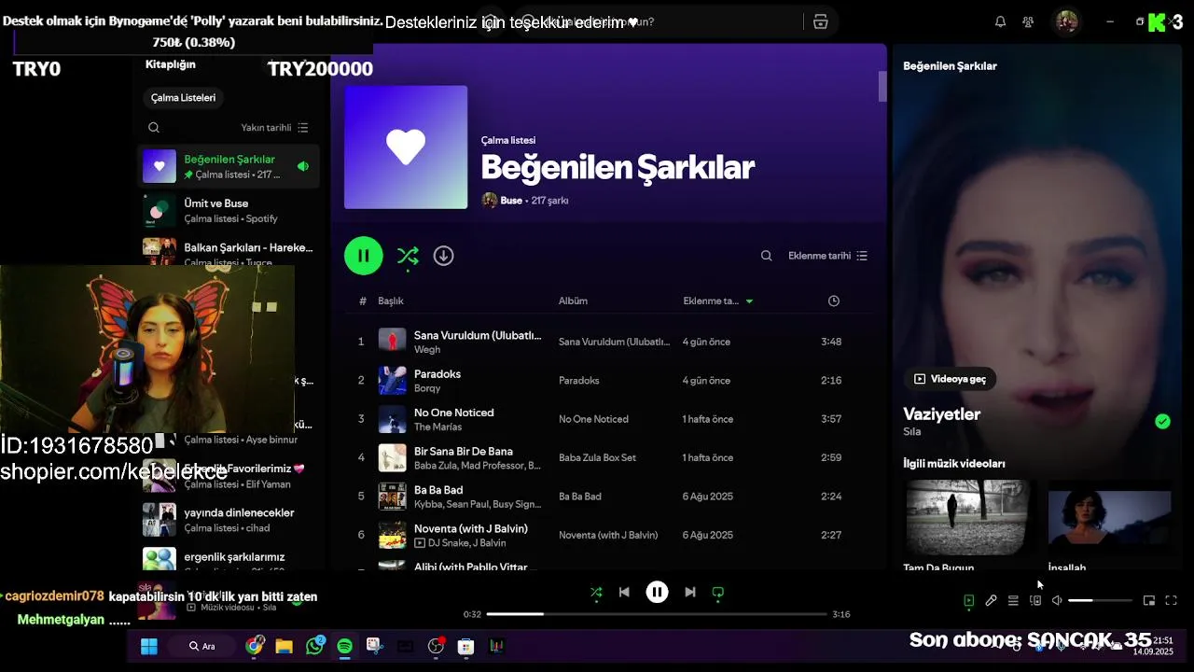Click the Sana Vuruldum album cover thumbnail

point(392,342)
